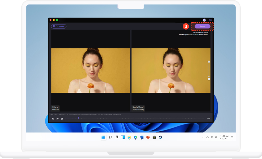Image resolution: width=262 pixels, height=159 pixels.
Task: Select the Quality Model preview pane
Action: (171, 70)
